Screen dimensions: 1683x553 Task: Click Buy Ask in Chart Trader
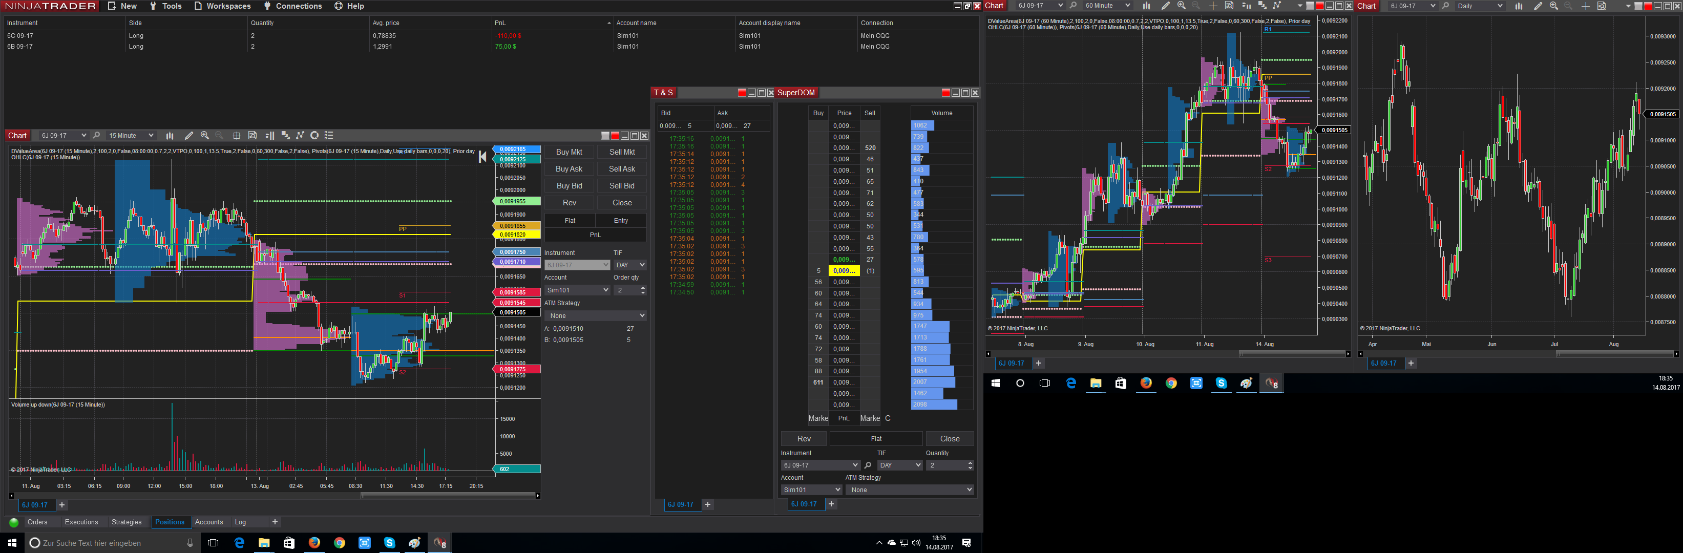[569, 169]
